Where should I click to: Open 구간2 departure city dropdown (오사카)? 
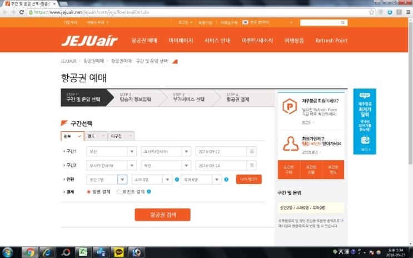111,166
